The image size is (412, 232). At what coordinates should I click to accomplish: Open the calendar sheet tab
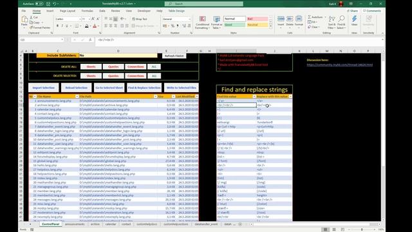pos(111,224)
